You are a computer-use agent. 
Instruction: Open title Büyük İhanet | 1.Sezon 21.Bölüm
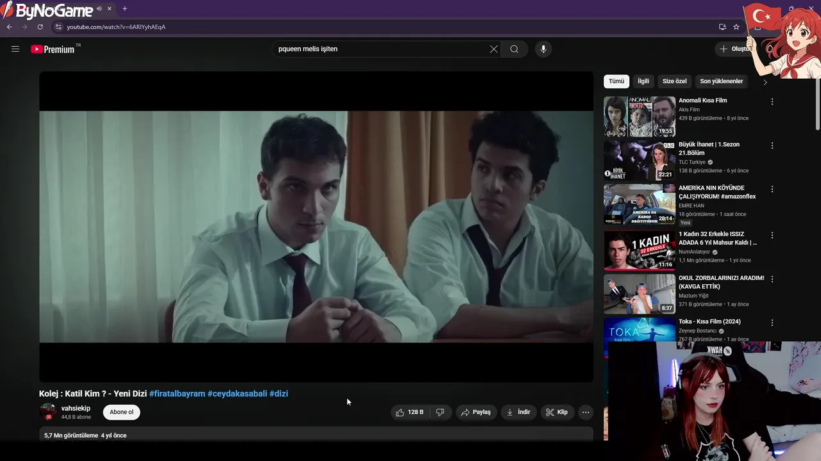click(709, 149)
